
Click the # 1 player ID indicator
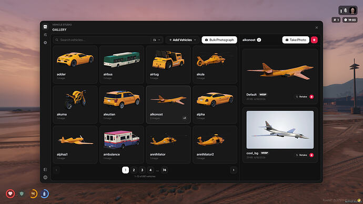[x=336, y=20]
